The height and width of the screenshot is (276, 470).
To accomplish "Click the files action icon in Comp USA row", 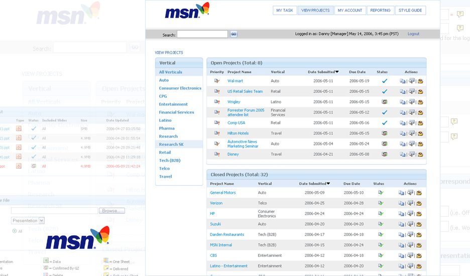I will coord(402,123).
